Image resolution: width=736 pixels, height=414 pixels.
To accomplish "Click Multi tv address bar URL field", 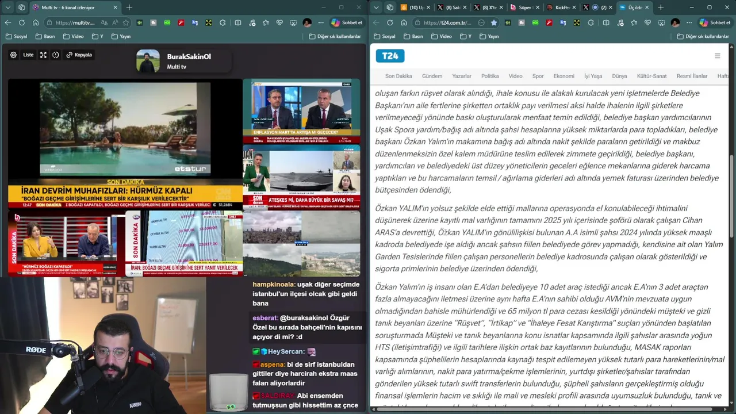I will [x=75, y=23].
